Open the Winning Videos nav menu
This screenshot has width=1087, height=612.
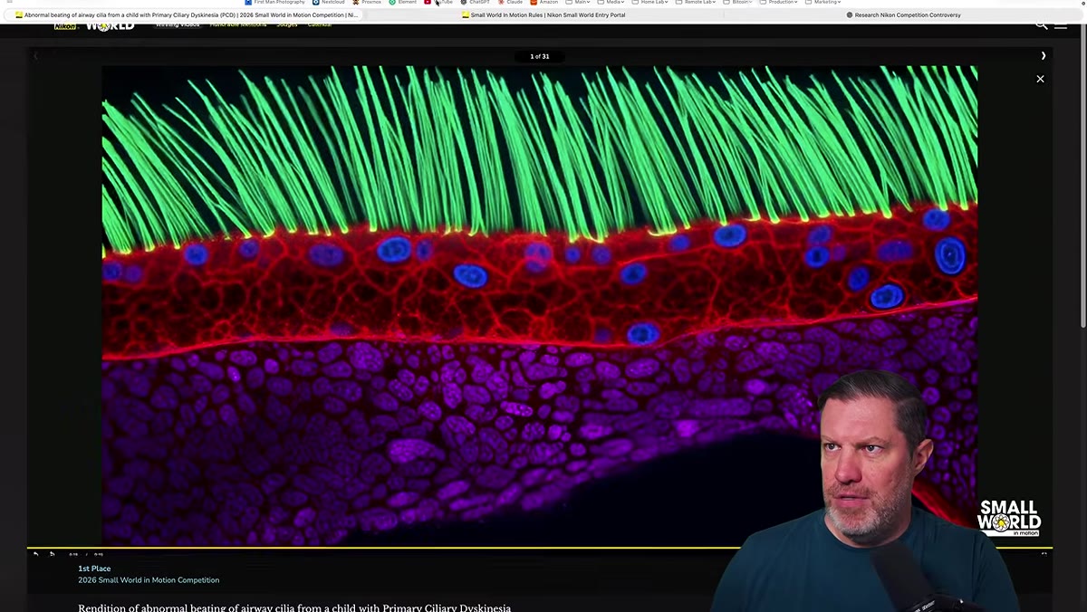click(x=178, y=24)
